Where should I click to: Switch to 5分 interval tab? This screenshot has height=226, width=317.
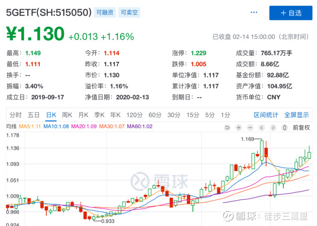click(x=210, y=115)
